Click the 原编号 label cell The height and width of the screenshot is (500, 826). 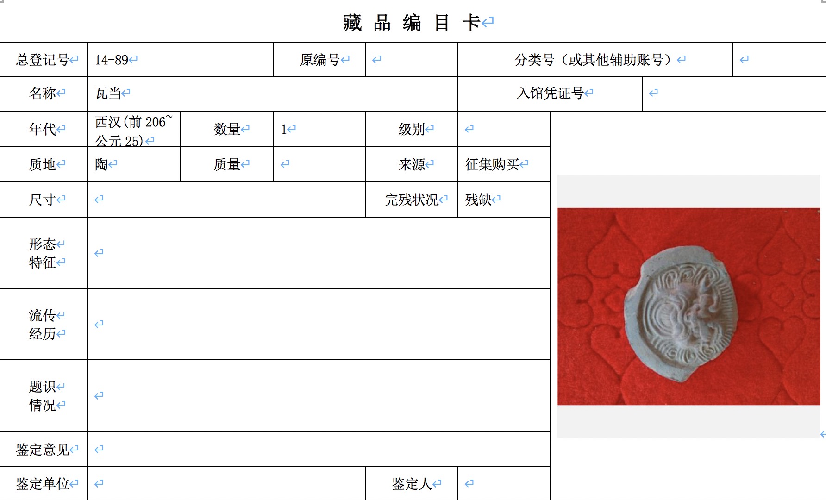[x=319, y=60]
